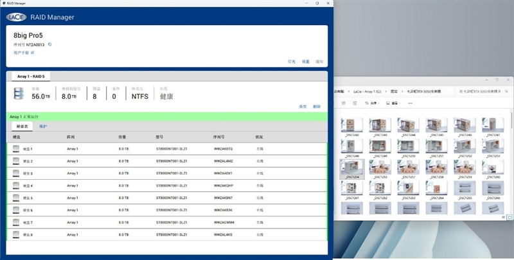The width and height of the screenshot is (514, 260).
Task: Click the 硬盘 column header
Action: (x=17, y=137)
